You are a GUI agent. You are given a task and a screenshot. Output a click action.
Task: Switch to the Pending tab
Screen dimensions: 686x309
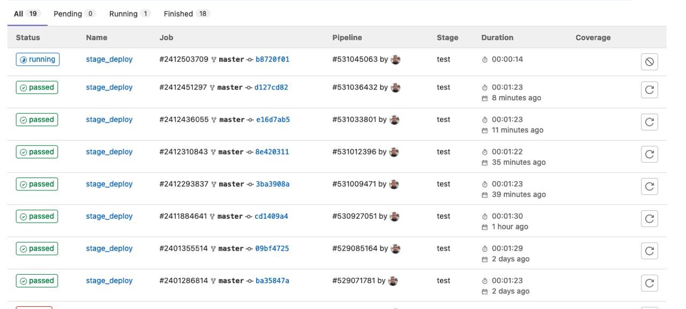(74, 13)
